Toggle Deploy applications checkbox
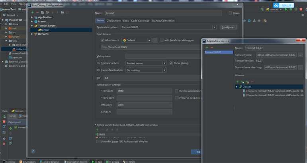This screenshot has height=163, width=307. 177,91
